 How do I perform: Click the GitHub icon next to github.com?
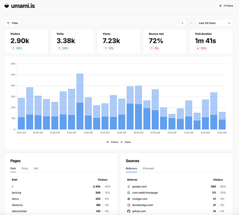click(x=128, y=211)
